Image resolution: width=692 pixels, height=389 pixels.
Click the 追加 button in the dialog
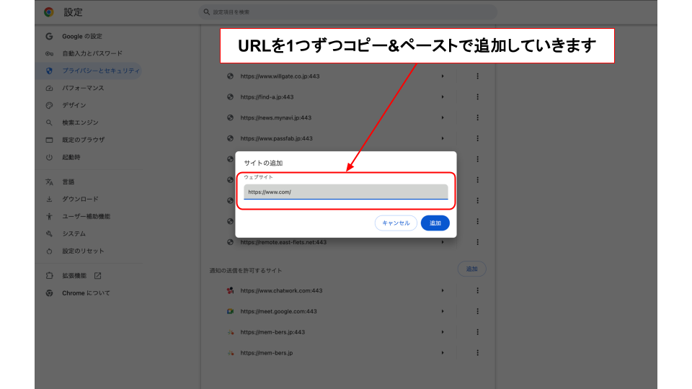pyautogui.click(x=435, y=223)
